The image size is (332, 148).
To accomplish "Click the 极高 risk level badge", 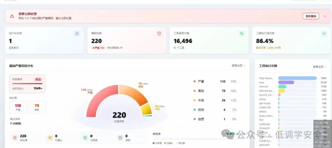I will pyautogui.click(x=38, y=79).
